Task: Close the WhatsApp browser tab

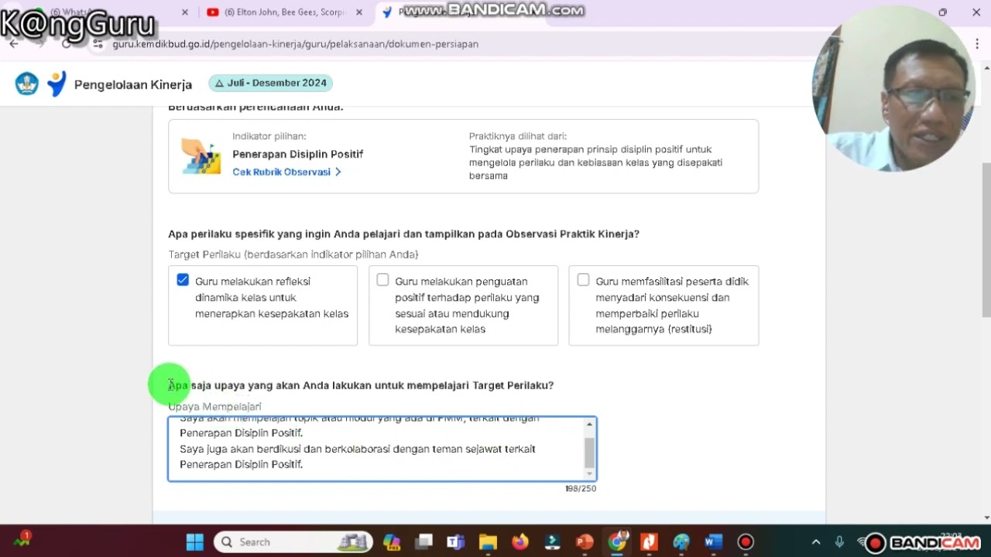Action: 185,12
